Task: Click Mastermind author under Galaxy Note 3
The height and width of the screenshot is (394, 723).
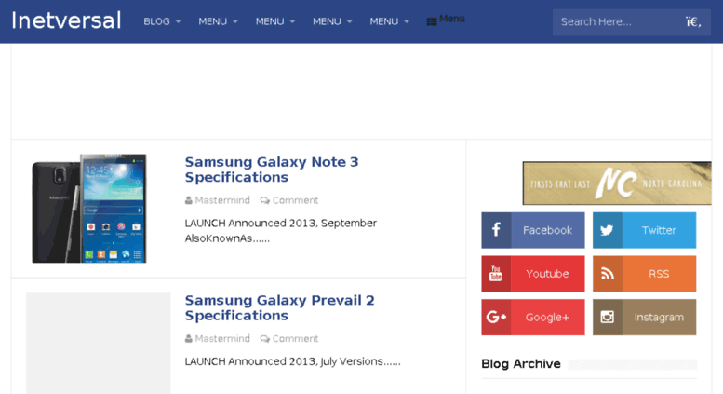Action: (x=222, y=200)
